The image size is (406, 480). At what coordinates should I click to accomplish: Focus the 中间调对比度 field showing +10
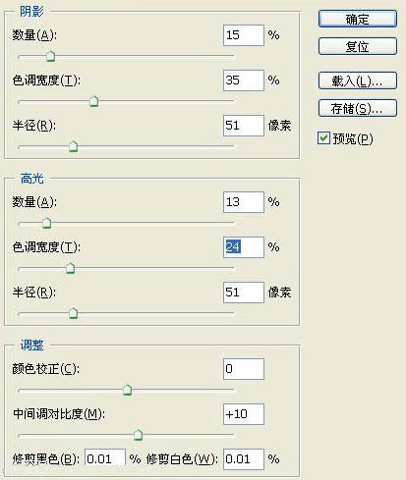pos(244,414)
